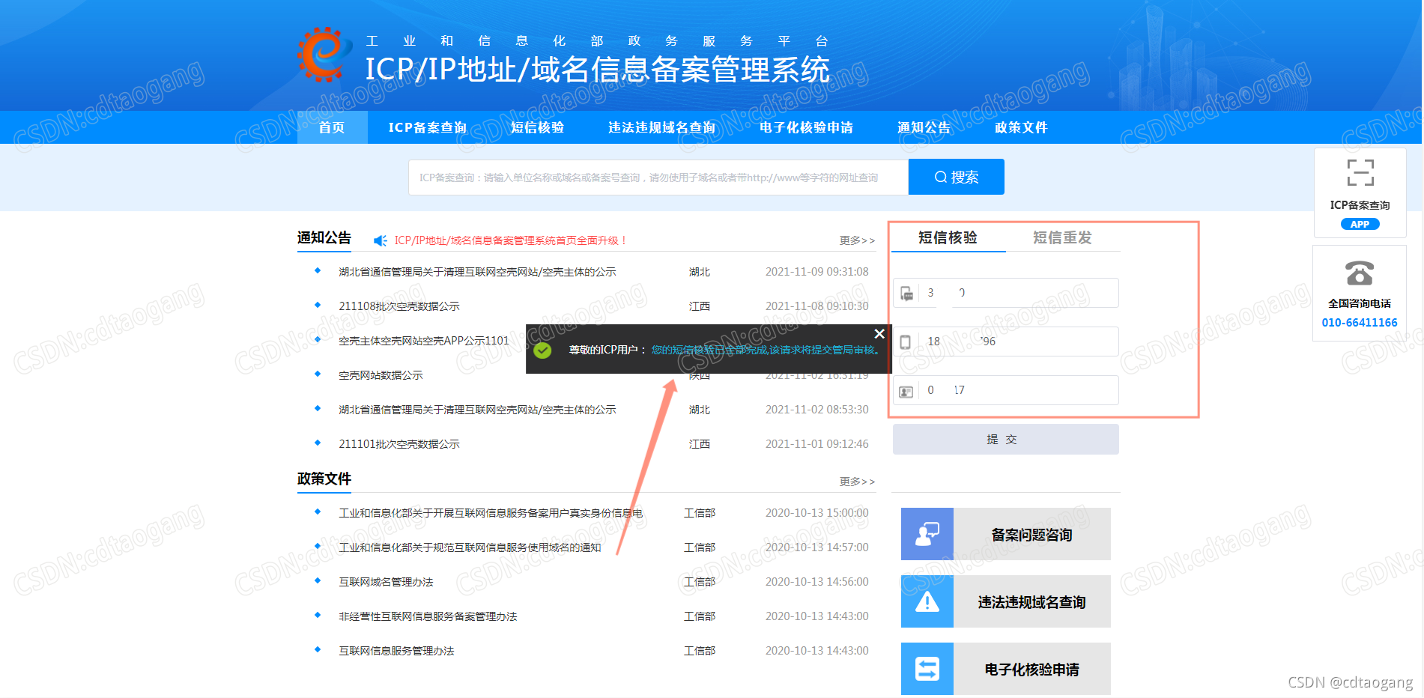Click the MIIT gear logo in header

[324, 54]
